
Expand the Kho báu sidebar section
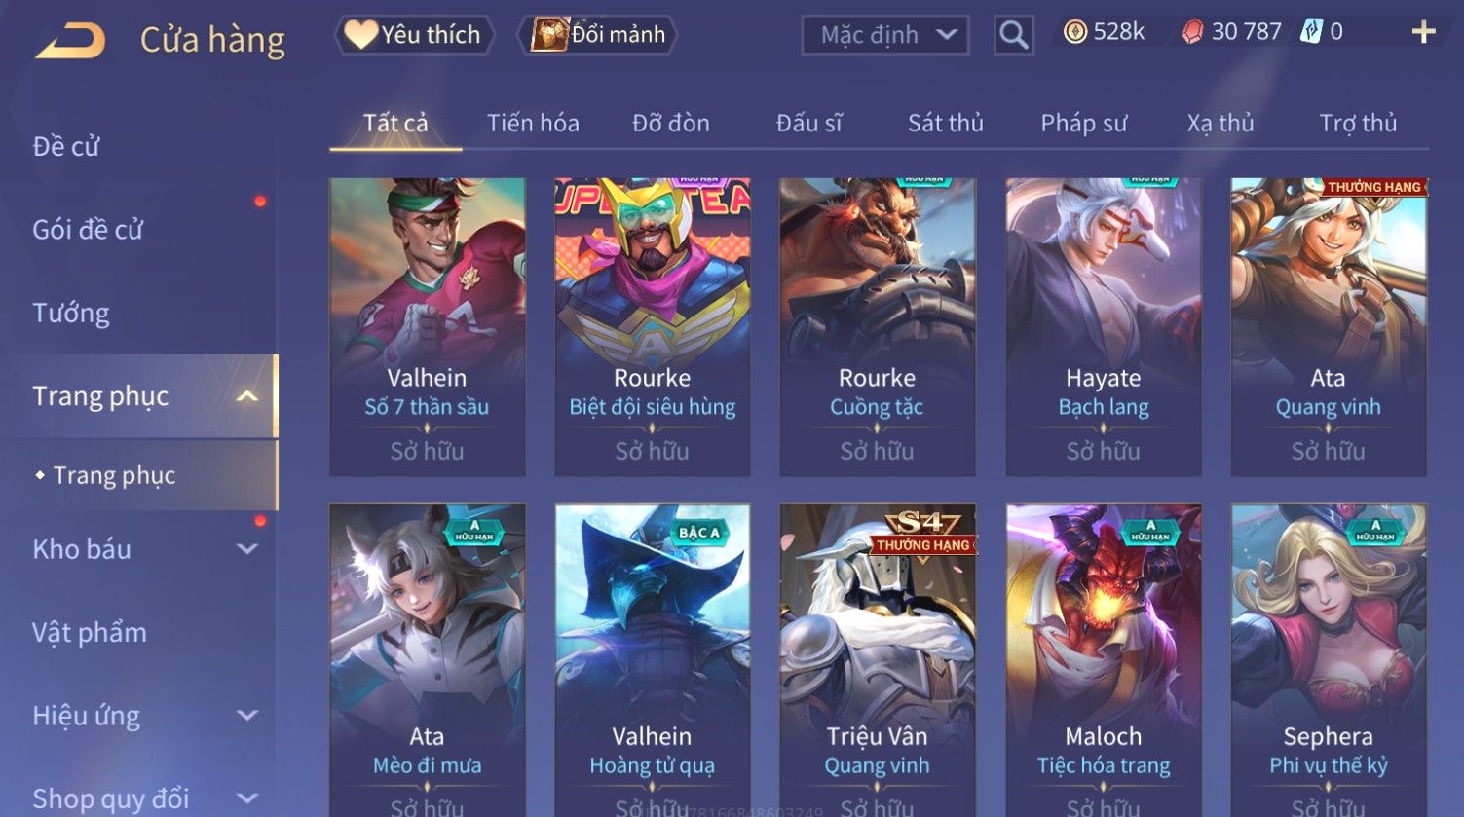point(247,549)
